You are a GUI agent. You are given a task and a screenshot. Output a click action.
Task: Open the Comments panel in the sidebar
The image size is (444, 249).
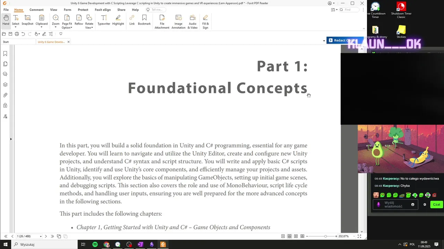pyautogui.click(x=5, y=74)
